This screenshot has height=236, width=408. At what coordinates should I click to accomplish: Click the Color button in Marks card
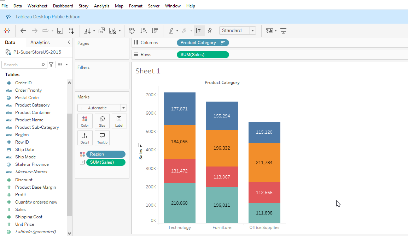coord(85,121)
